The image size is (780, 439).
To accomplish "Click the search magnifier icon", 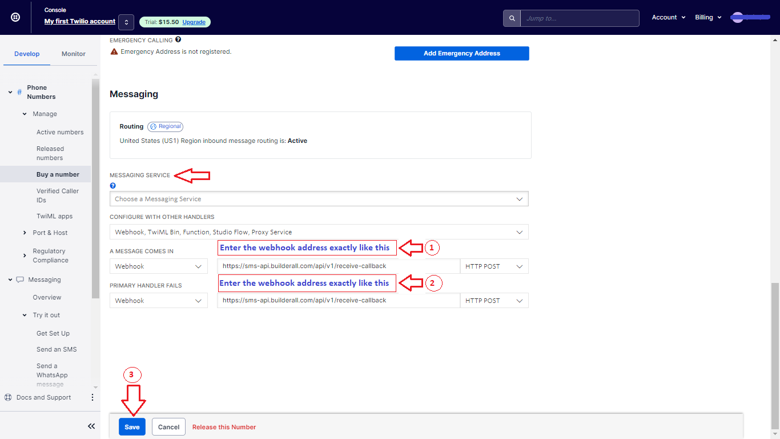I will point(512,18).
